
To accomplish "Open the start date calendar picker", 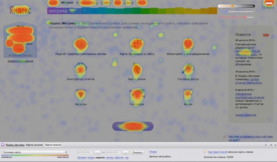I will pos(97,153).
